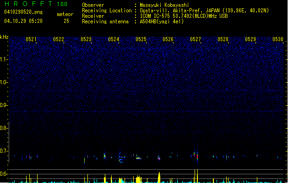Click the Ogata-vill. Akita-Pref. JAPAN location text
Viewport: 288px width, 183px height.
click(204, 11)
